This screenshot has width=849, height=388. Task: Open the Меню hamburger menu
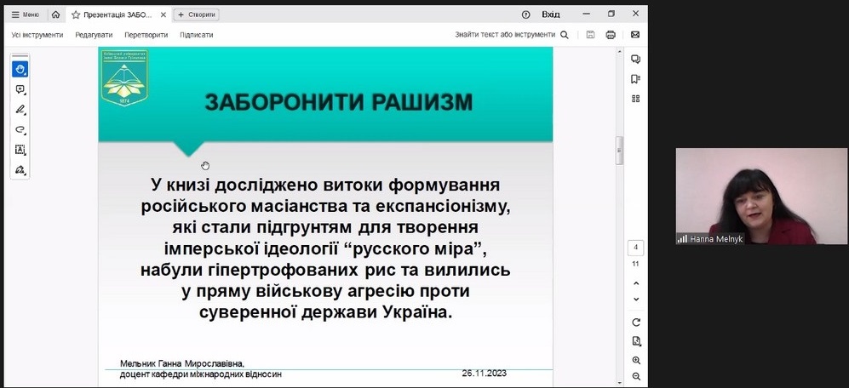25,14
